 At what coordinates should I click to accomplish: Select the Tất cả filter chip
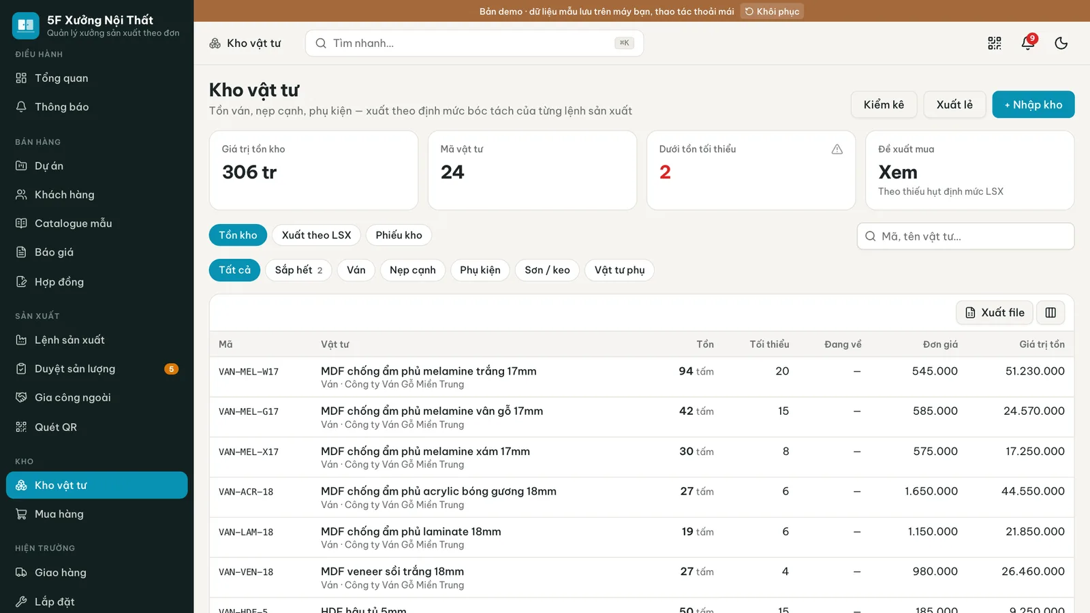234,270
